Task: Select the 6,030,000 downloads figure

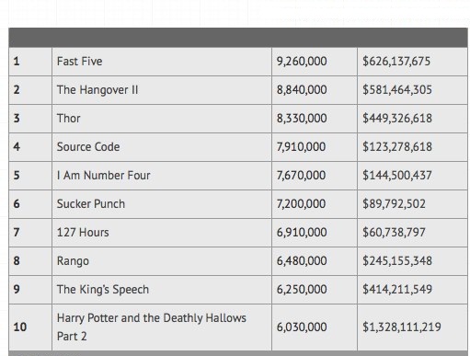Action: click(x=302, y=327)
